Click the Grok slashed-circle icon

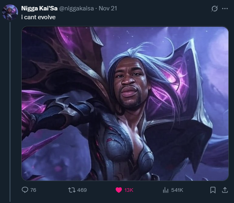point(214,9)
